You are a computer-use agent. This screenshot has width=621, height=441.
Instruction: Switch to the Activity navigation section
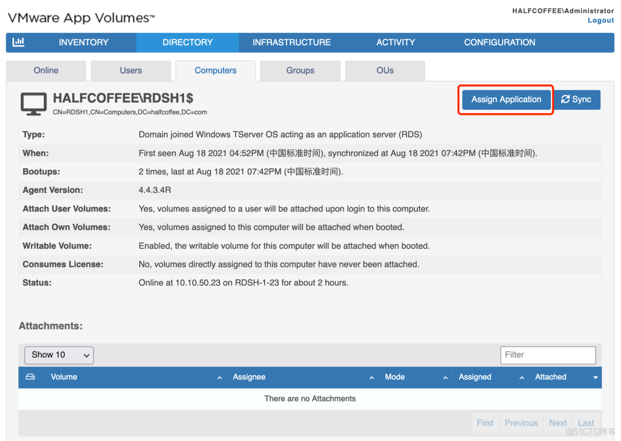click(x=396, y=42)
